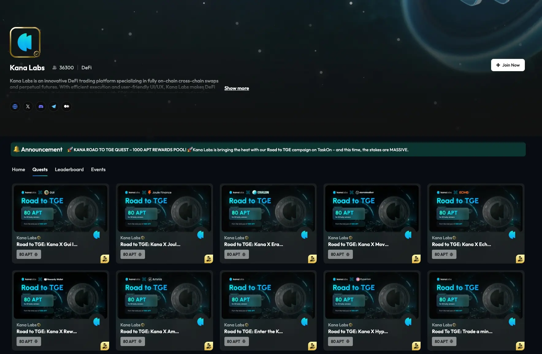Open Kana X Mov quest thumbnail

click(372, 209)
